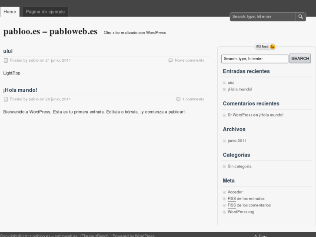This screenshot has width=316, height=237.
Task: Visit WordPress.org link
Action: click(x=241, y=212)
